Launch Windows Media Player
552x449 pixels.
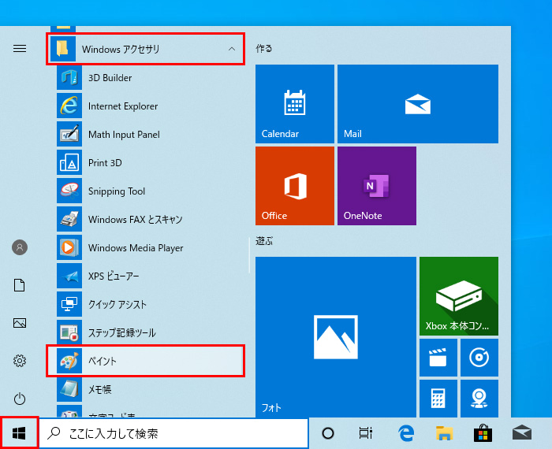pyautogui.click(x=135, y=248)
